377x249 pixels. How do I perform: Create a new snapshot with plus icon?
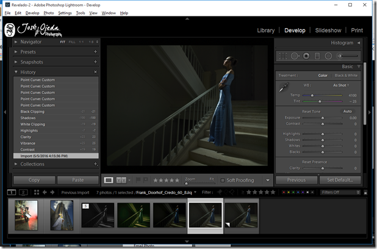coord(95,62)
